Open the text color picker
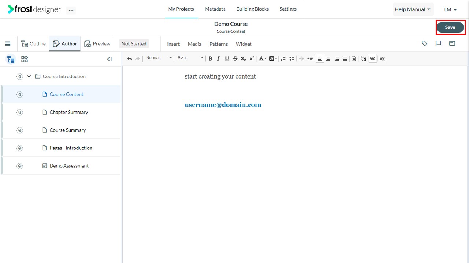 pyautogui.click(x=262, y=58)
